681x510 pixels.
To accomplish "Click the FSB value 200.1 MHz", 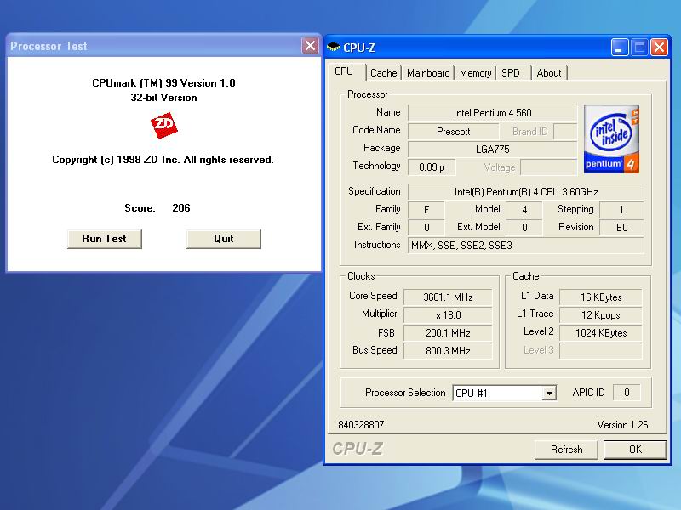I will (448, 333).
